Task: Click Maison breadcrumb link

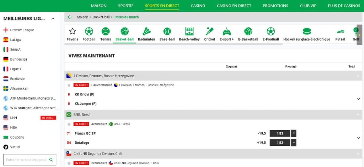Action: point(82,17)
